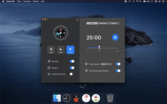Start the 25:00 timer with play button
The width and height of the screenshot is (167, 104).
pos(115,37)
